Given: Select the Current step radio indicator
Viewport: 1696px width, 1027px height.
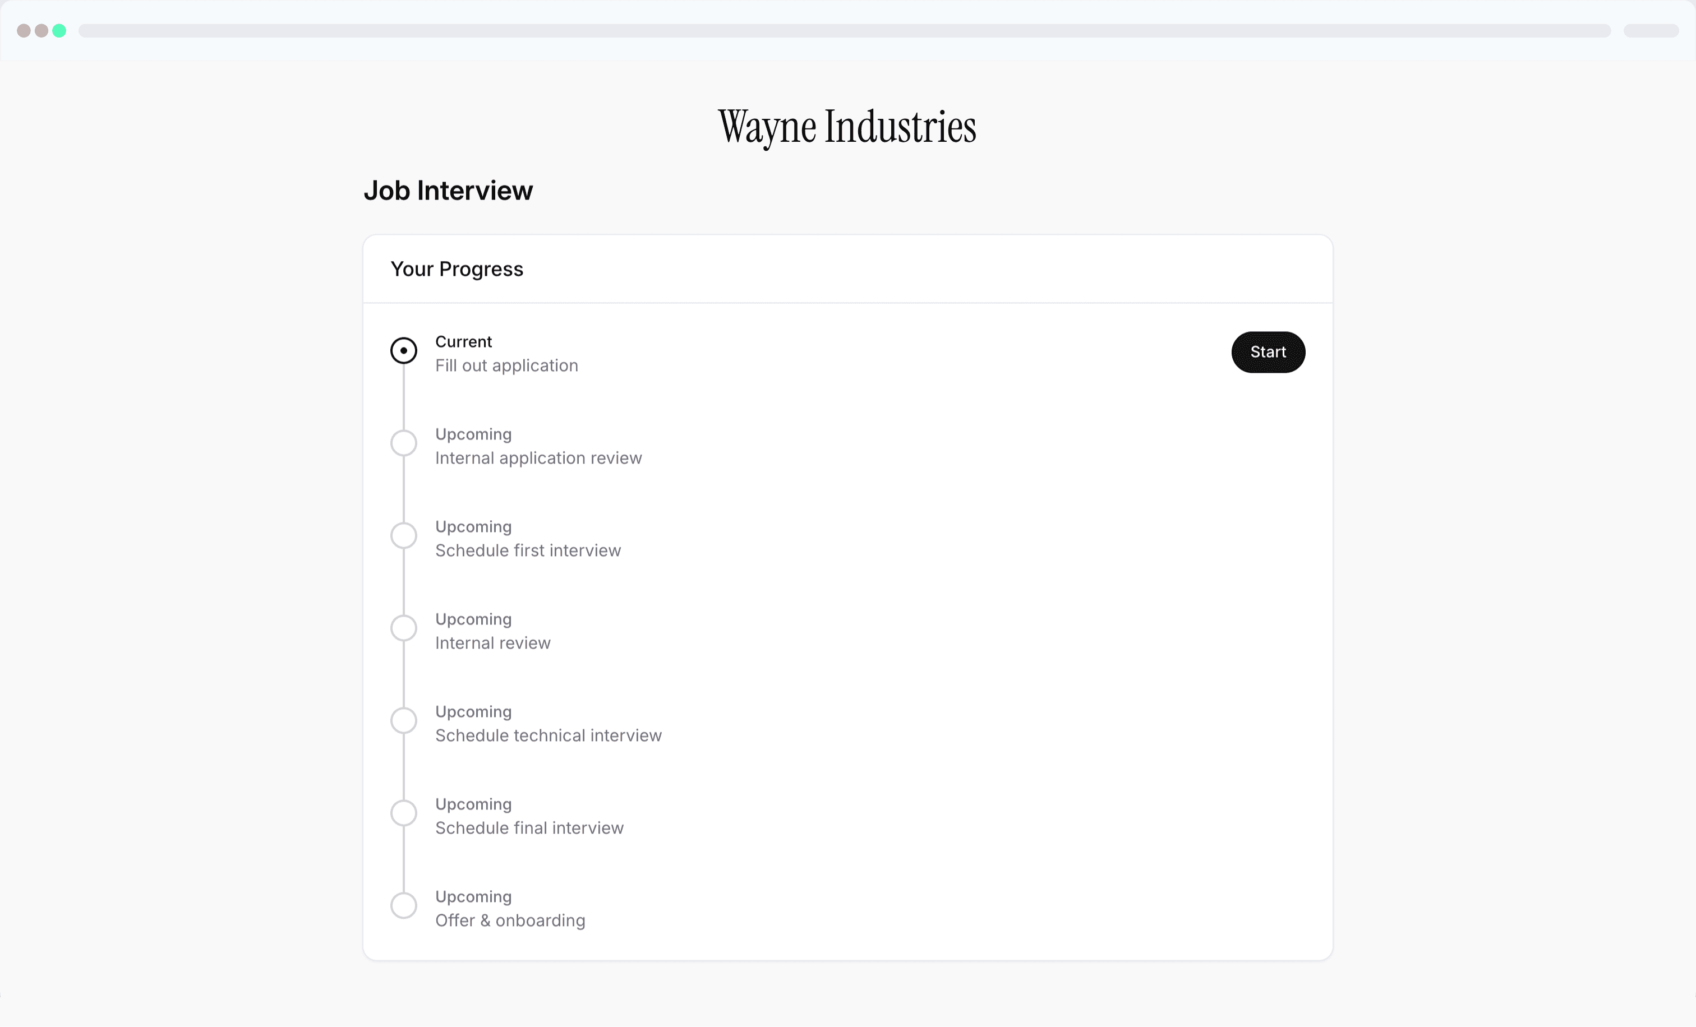Looking at the screenshot, I should [403, 350].
